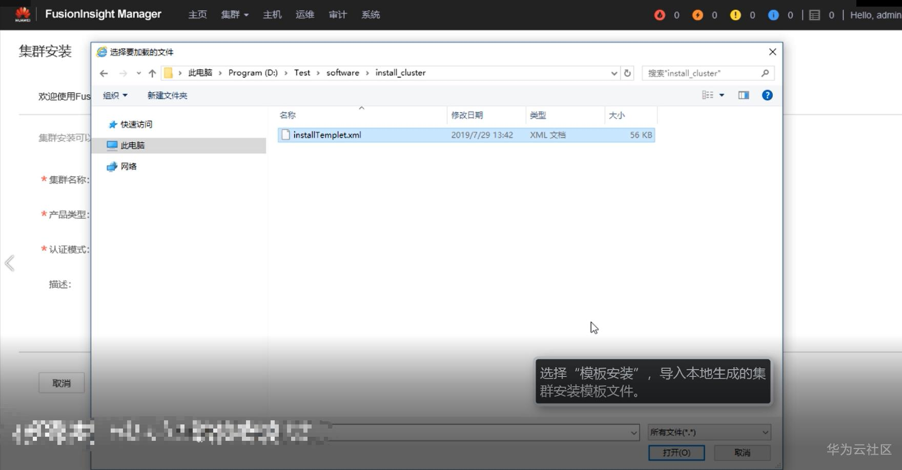This screenshot has width=902, height=470.
Task: Go up one folder level
Action: (152, 73)
